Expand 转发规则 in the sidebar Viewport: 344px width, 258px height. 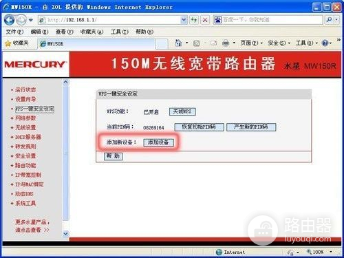point(25,147)
